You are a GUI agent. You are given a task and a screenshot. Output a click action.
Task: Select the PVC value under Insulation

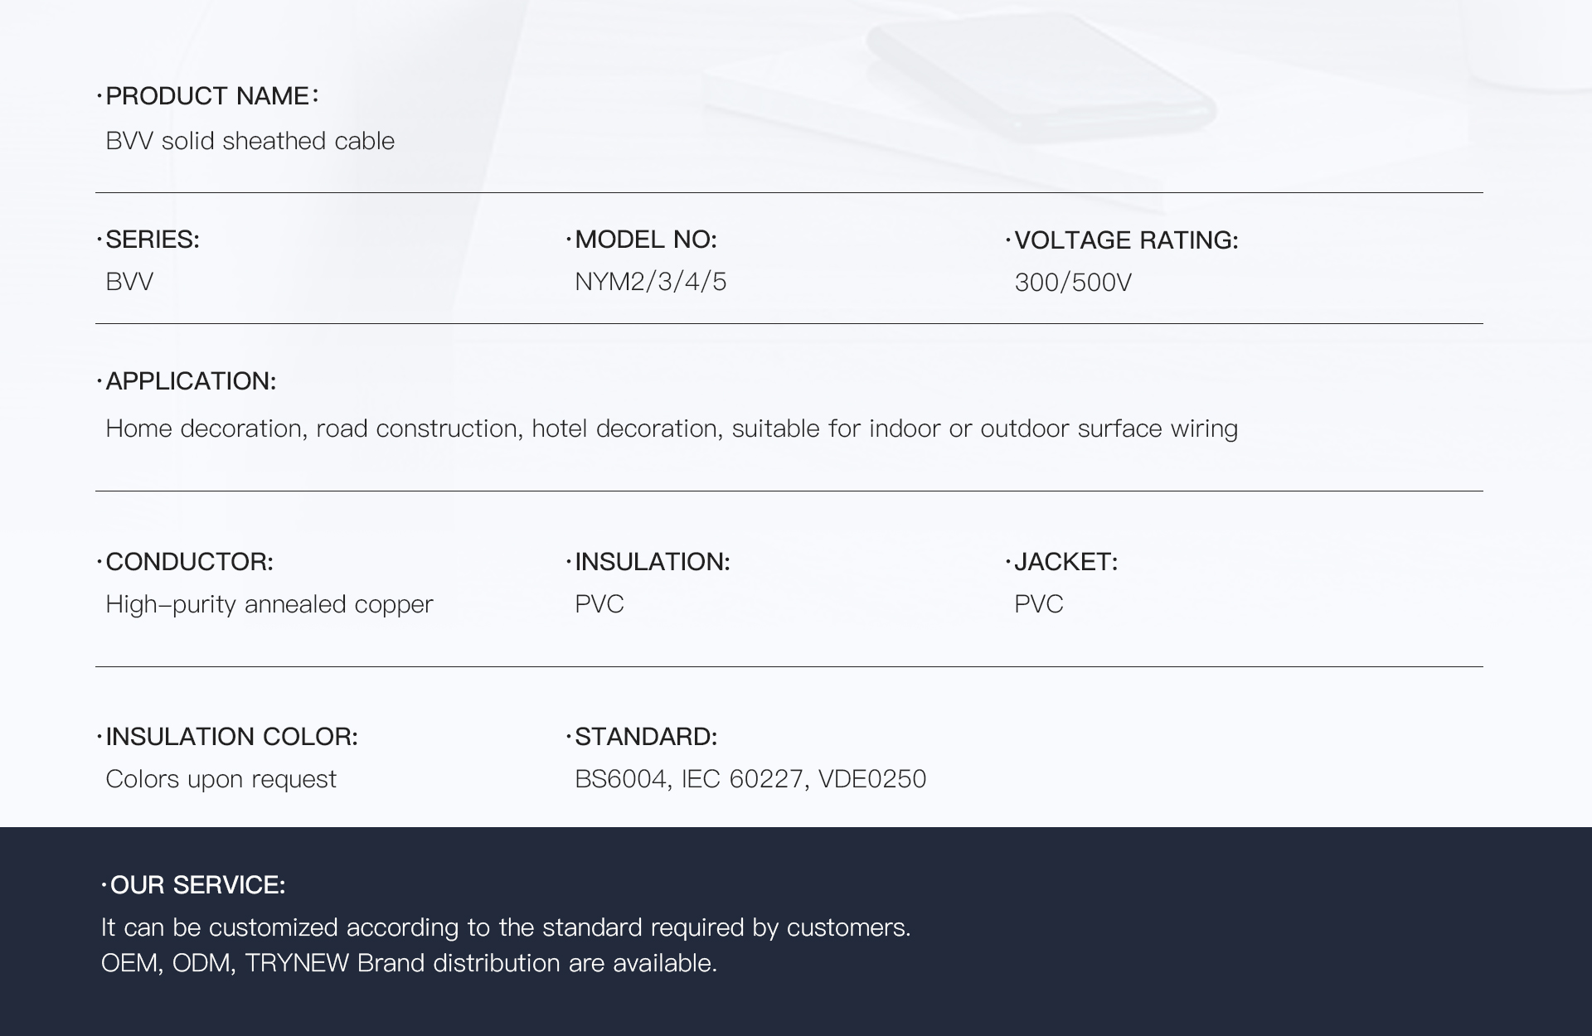599,604
